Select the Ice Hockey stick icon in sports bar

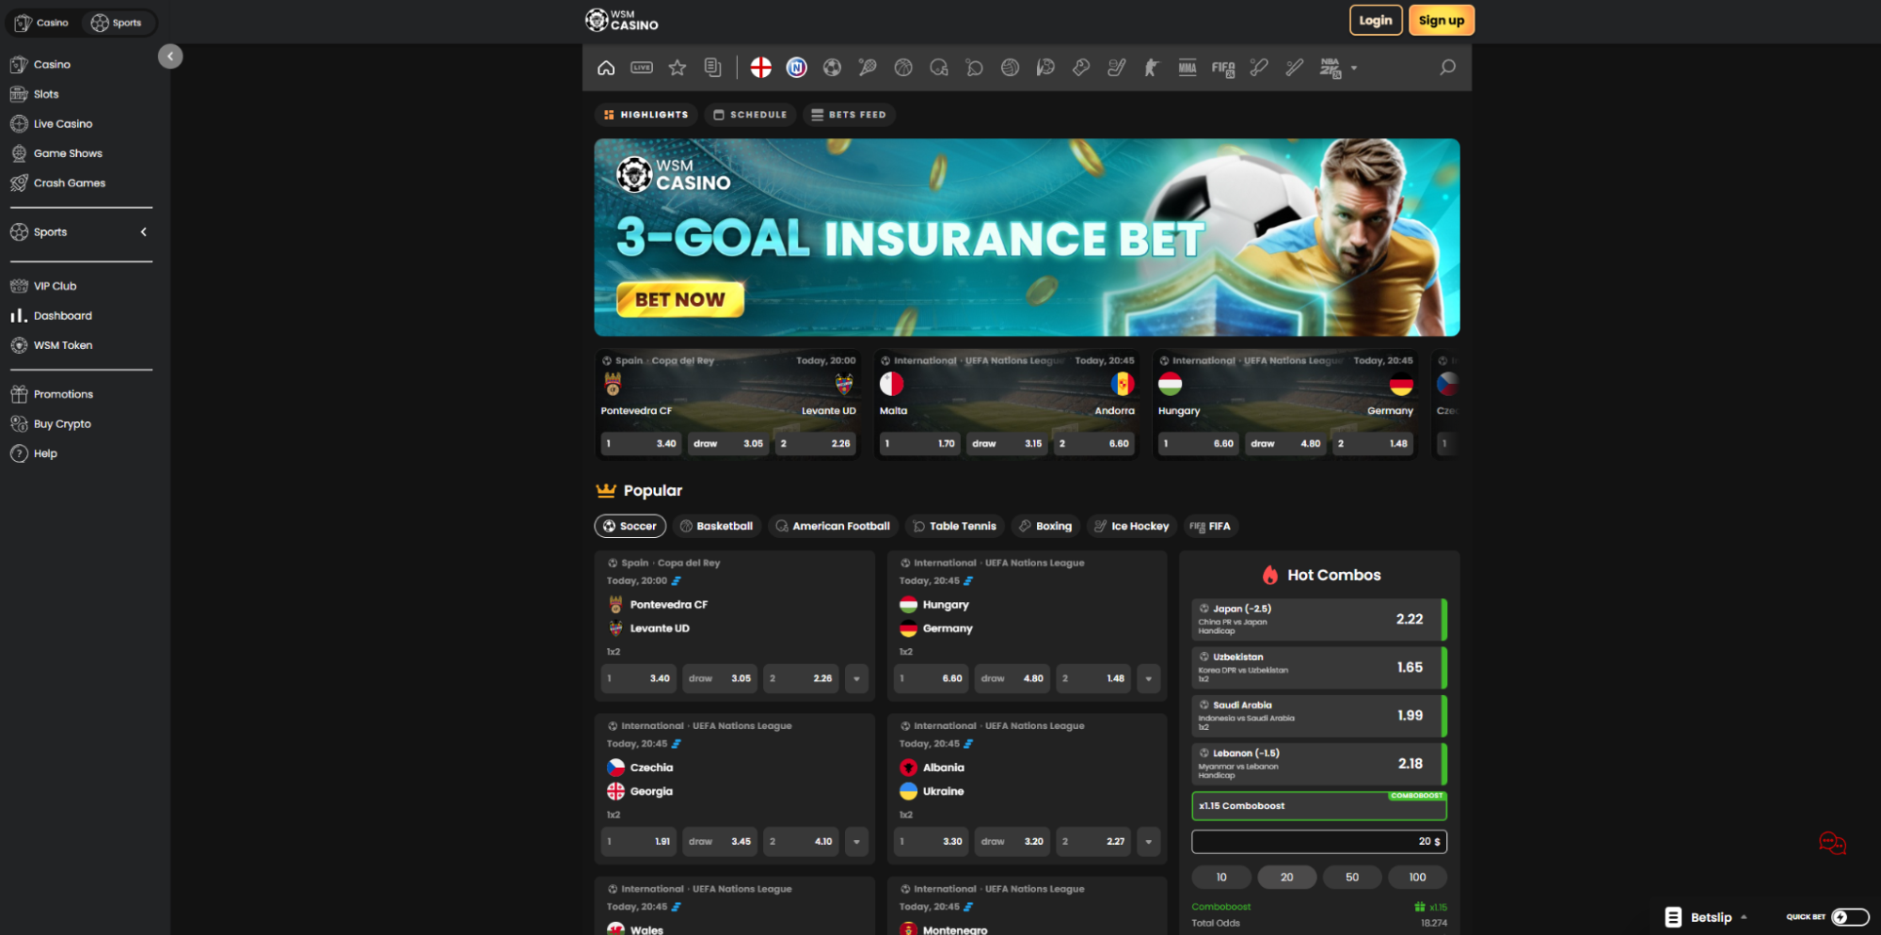coord(1117,68)
